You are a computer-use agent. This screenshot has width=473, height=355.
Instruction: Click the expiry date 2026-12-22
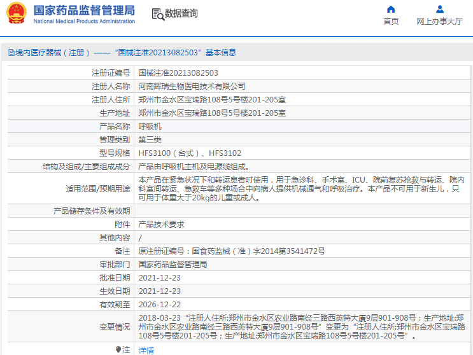(x=159, y=305)
